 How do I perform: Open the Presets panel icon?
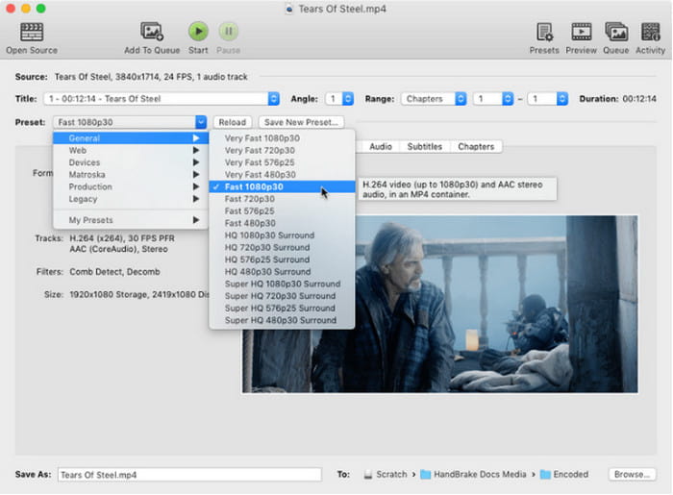(x=545, y=32)
